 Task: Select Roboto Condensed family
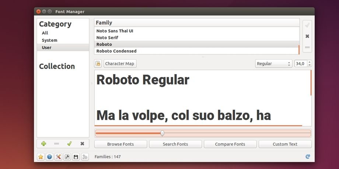tap(197, 51)
